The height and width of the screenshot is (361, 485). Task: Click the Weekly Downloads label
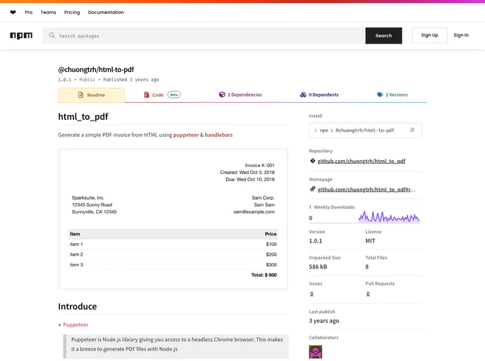334,207
